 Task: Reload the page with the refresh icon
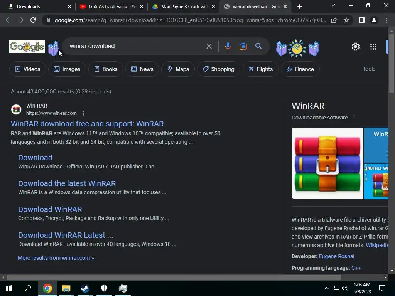[x=33, y=20]
